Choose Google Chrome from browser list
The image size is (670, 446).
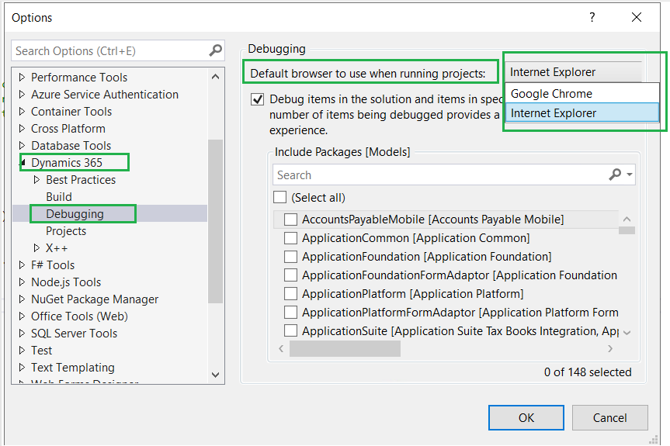click(582, 94)
